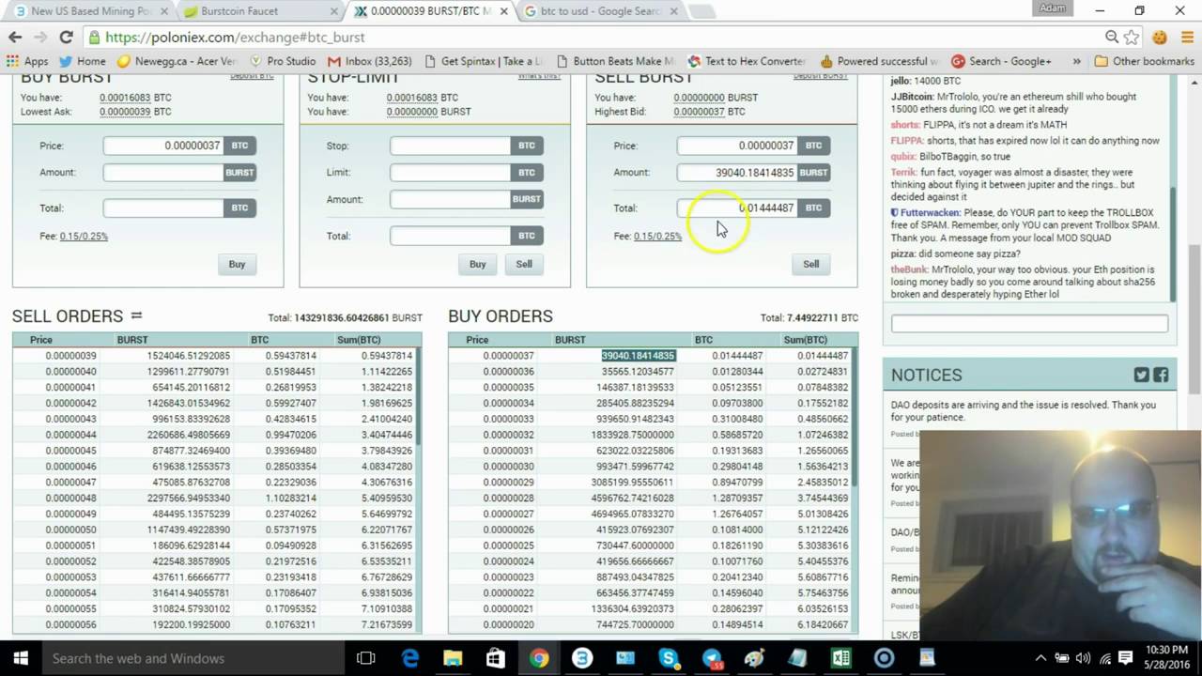Open Text to Hex Converter bookmark
This screenshot has height=676, width=1202.
[x=747, y=61]
